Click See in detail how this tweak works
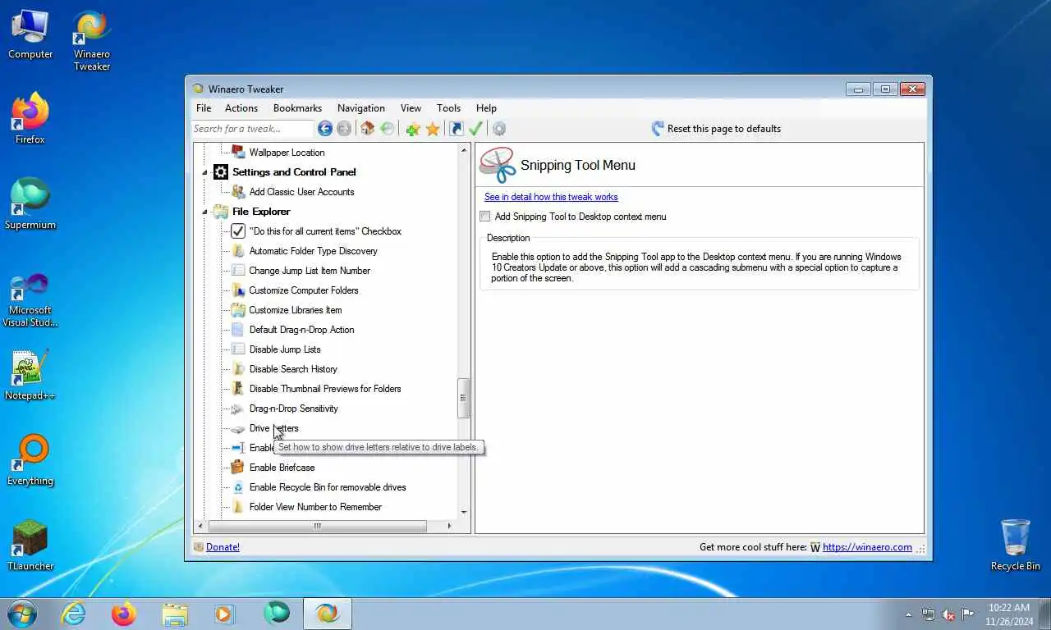Image resolution: width=1051 pixels, height=630 pixels. pos(551,197)
